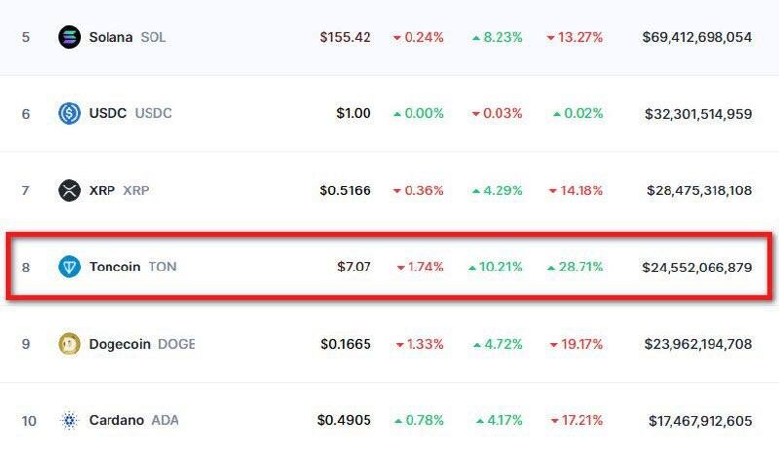Open the Toncoin name link

coord(115,267)
